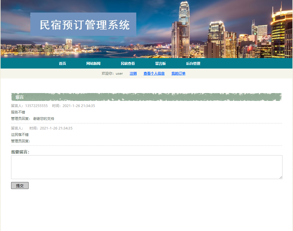
Task: Open the 查看个人信息 personal info link
Action: (154, 73)
